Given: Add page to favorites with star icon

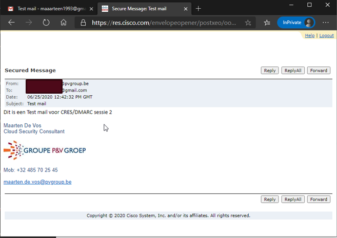Looking at the screenshot, I should 248,23.
